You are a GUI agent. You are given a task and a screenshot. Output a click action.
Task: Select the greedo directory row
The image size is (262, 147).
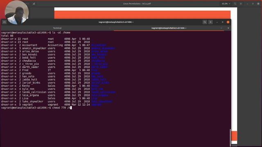pos(51,73)
